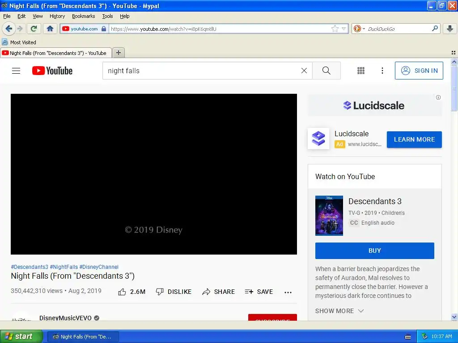
Task: Click the 10:37 AM clock
Action: (x=441, y=336)
